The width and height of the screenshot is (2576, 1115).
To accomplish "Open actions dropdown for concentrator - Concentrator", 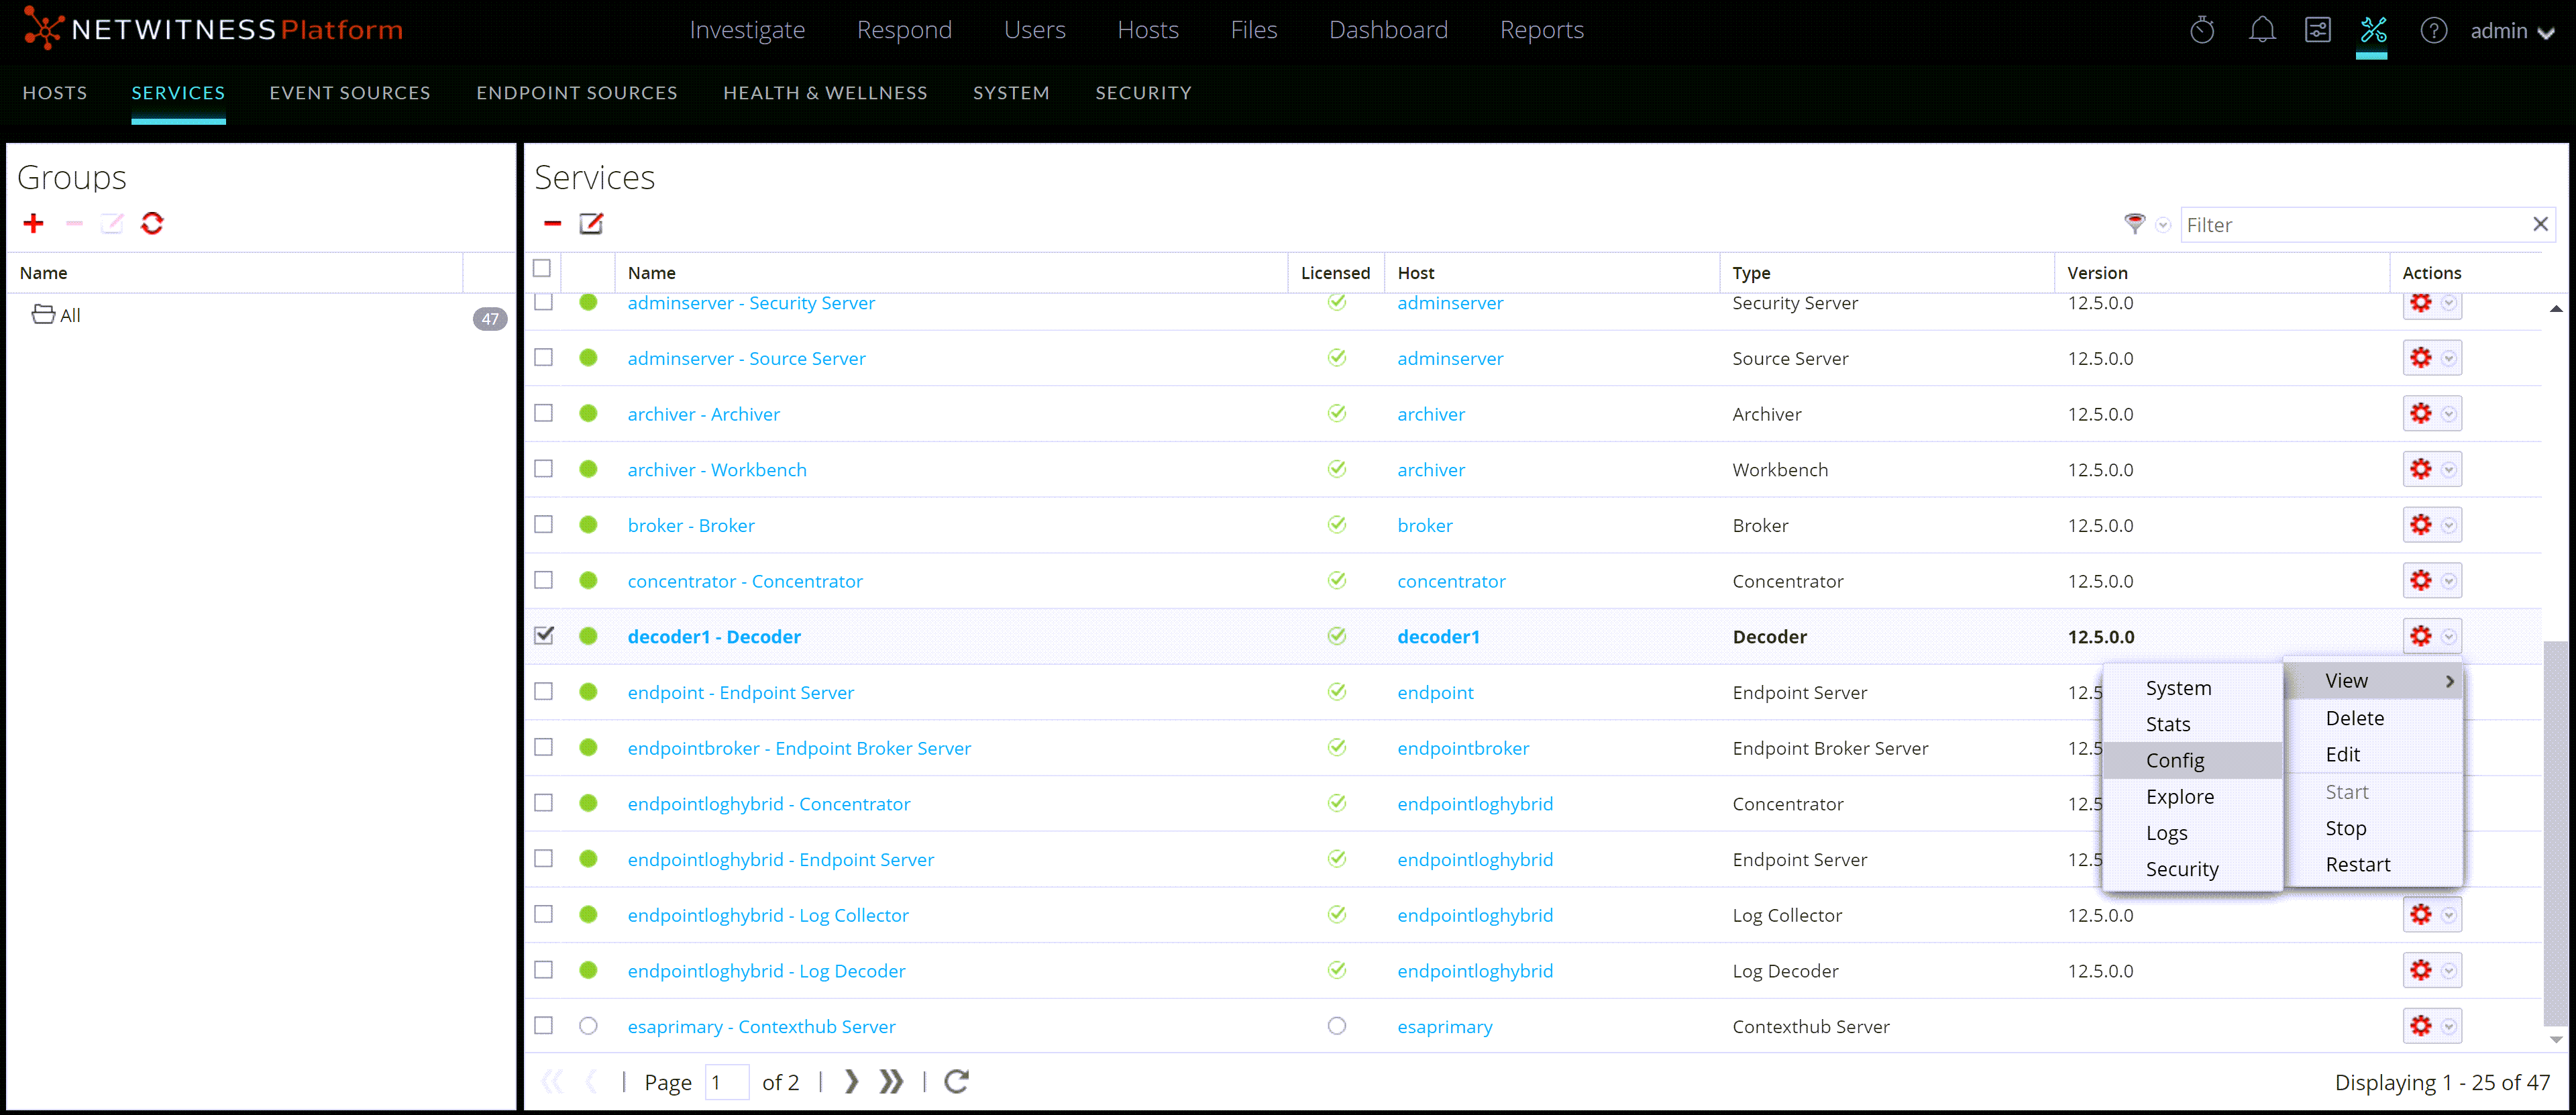I will [x=2448, y=581].
